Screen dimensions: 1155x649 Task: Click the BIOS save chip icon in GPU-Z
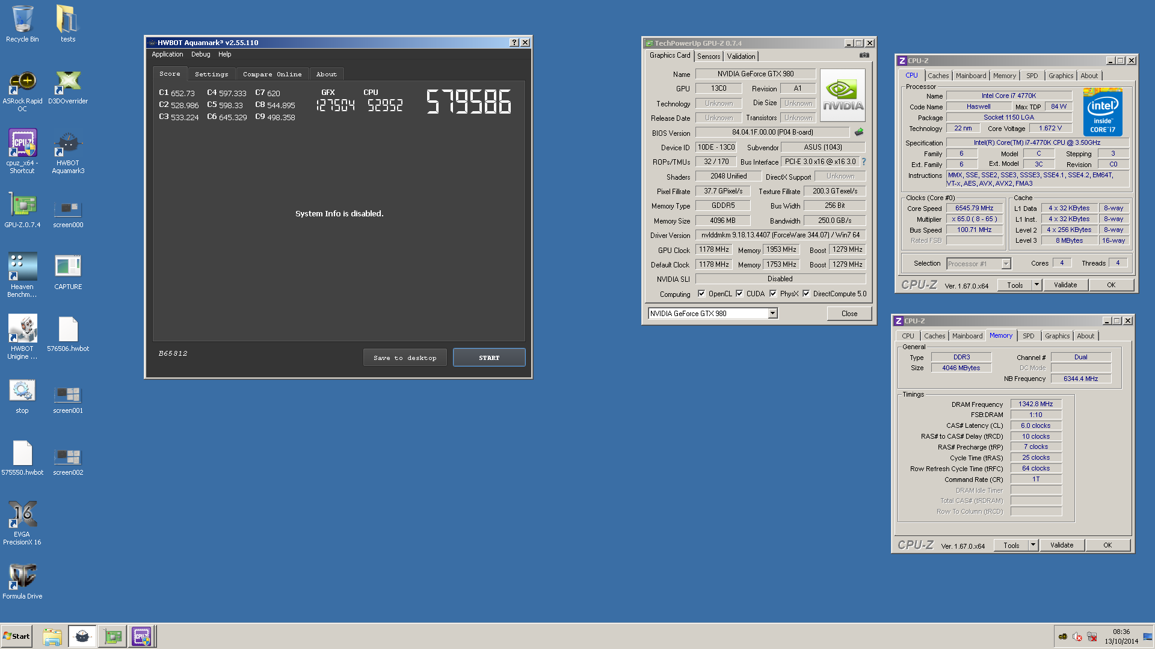(859, 132)
